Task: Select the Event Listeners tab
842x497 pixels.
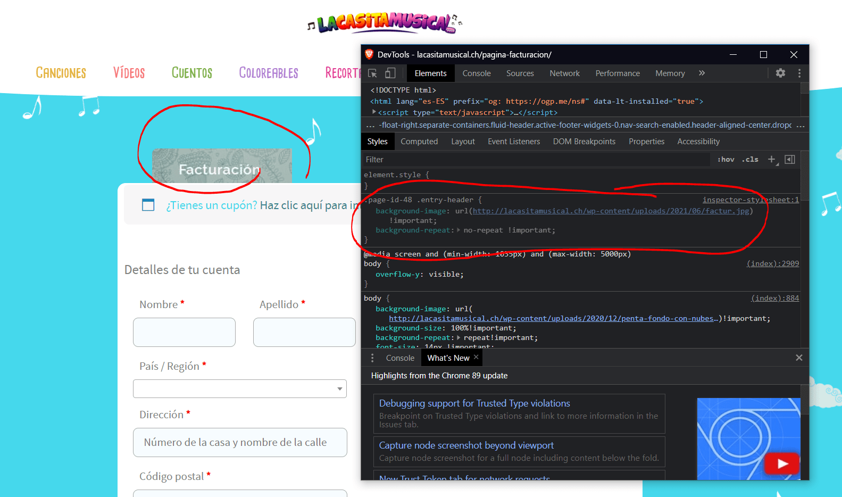Action: [514, 142]
